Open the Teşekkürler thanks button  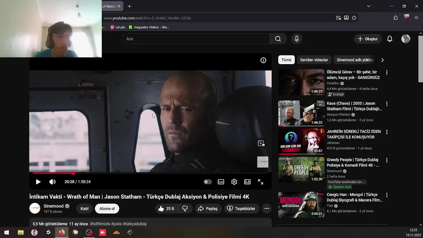coord(241,209)
